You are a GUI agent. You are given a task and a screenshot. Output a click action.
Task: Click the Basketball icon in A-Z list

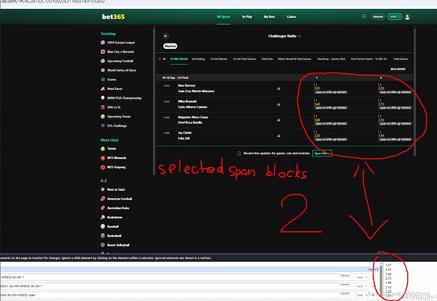click(103, 236)
